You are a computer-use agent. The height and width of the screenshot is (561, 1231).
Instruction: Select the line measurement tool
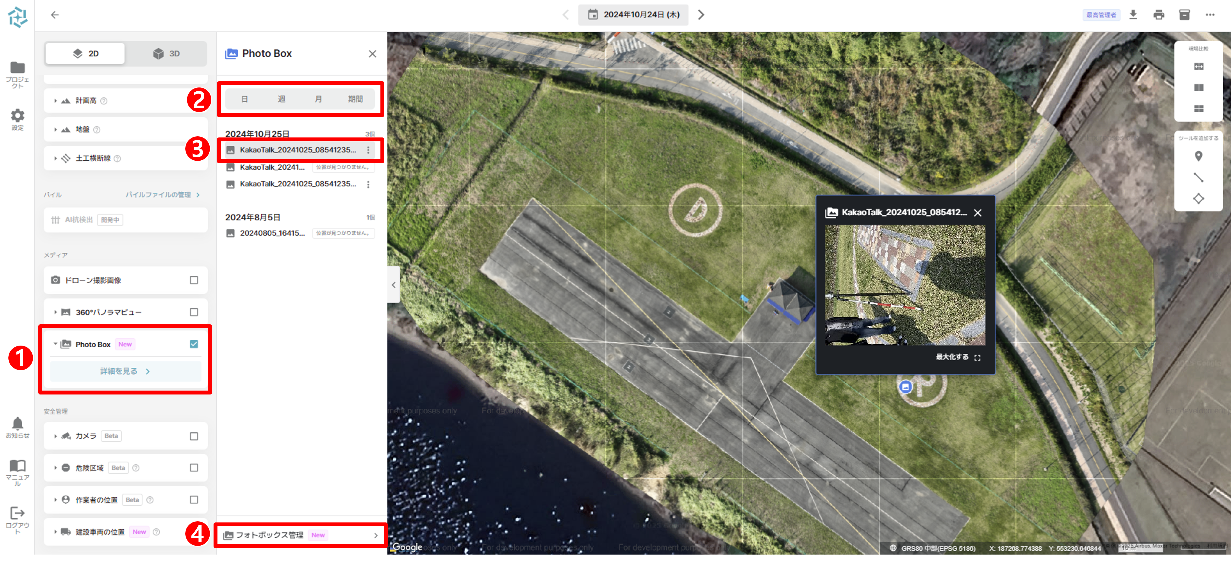tap(1198, 178)
